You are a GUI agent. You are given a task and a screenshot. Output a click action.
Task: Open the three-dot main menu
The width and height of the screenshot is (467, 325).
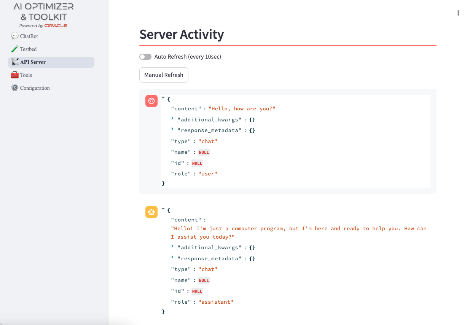458,13
